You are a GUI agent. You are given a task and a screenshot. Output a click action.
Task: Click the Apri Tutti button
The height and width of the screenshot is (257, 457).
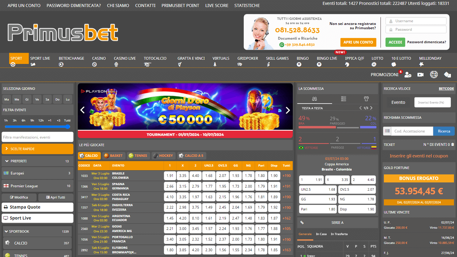[56, 197]
